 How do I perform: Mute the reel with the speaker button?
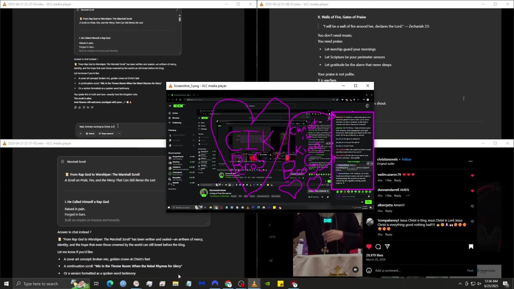pos(355,270)
